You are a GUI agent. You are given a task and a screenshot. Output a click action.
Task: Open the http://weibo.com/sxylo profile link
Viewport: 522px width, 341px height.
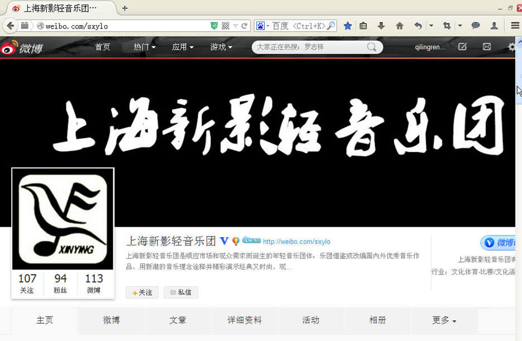296,242
